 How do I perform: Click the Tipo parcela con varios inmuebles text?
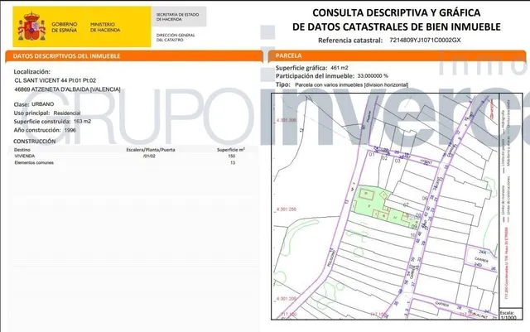351,84
